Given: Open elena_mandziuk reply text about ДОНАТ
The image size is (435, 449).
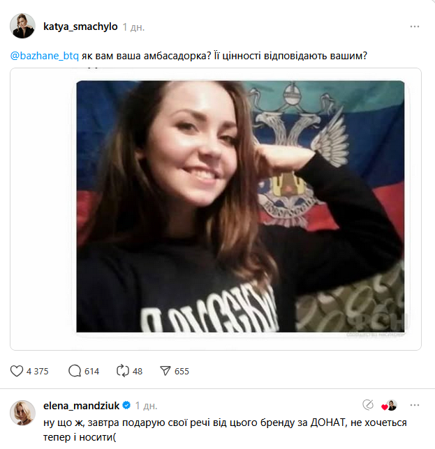Looking at the screenshot, I should 225,429.
